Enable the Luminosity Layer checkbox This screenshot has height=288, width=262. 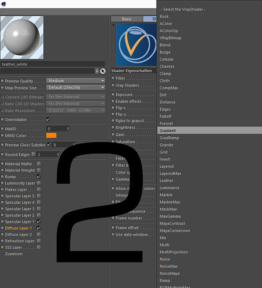click(39, 183)
